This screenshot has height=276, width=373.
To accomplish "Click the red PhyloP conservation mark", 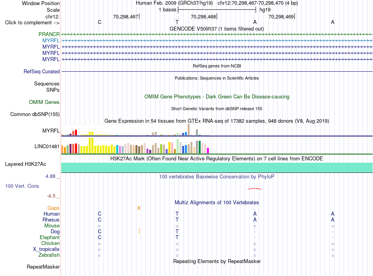I will coord(255,189).
